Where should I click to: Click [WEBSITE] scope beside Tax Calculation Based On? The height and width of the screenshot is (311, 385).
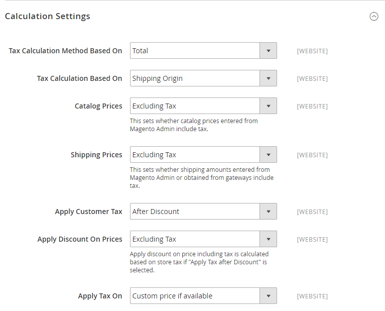point(312,78)
